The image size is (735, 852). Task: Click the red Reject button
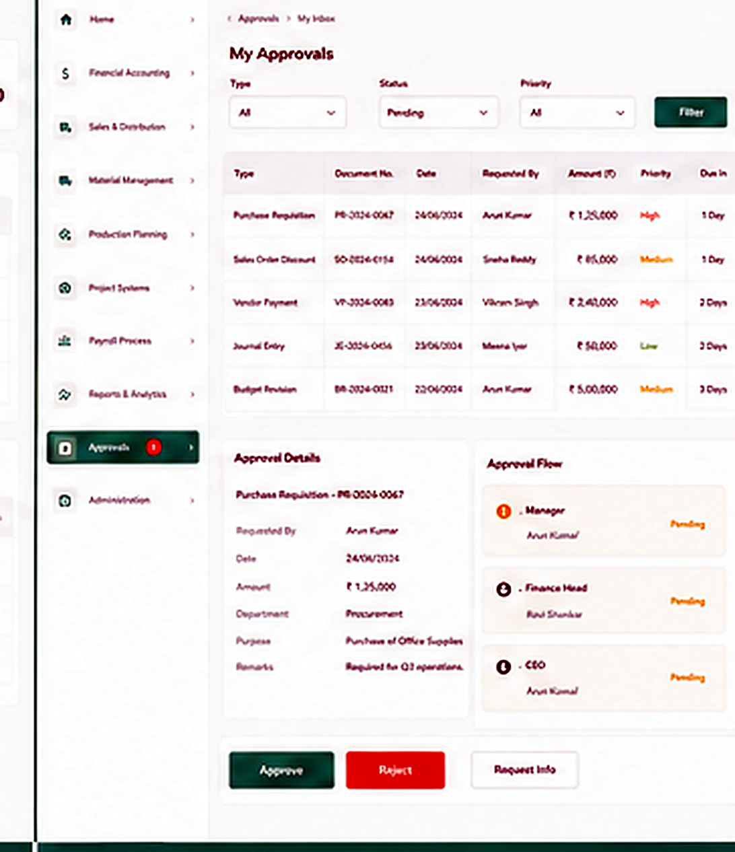(395, 770)
